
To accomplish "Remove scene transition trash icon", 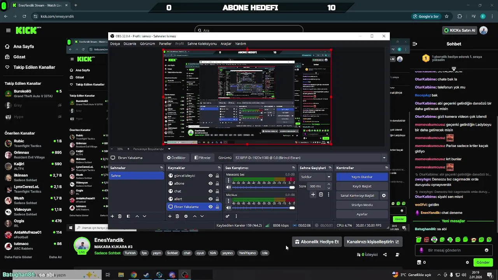I will 321,194.
